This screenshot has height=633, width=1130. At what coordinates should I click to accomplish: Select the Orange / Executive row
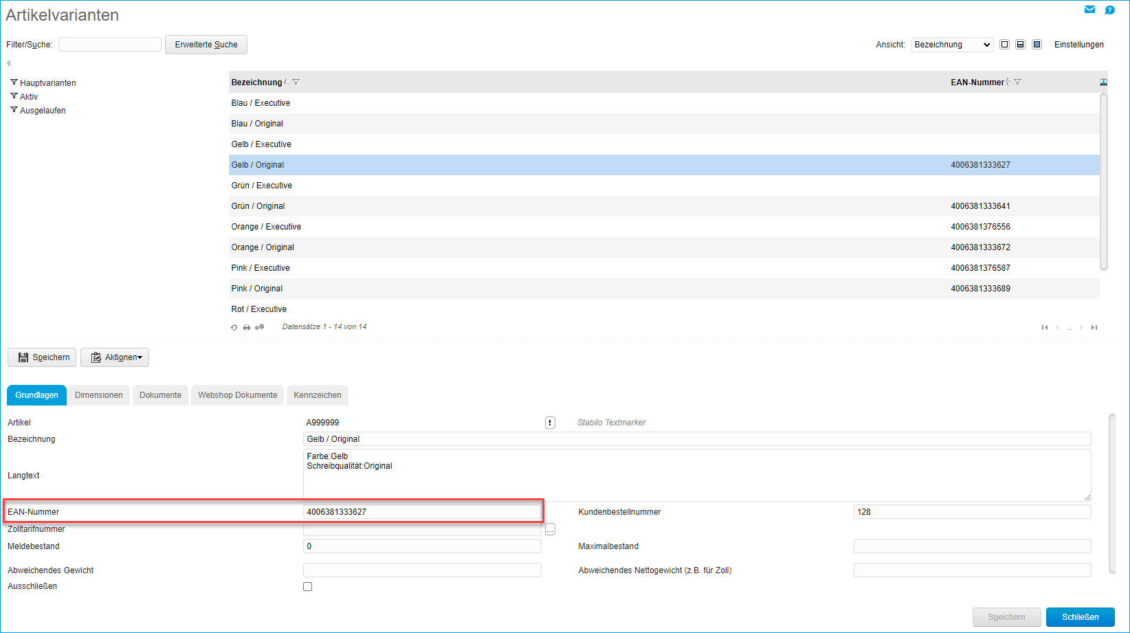pyautogui.click(x=664, y=227)
